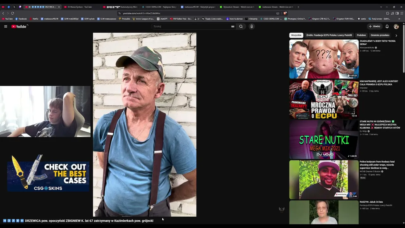
Task: Open the PDF Editor Free bookmark
Action: point(181,19)
